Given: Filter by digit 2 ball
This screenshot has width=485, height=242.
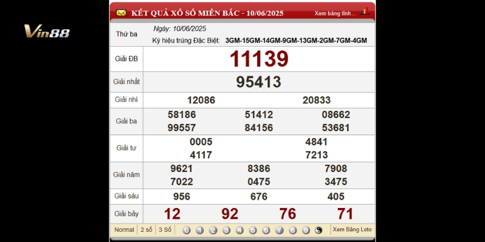Looking at the screenshot, I should 213,230.
